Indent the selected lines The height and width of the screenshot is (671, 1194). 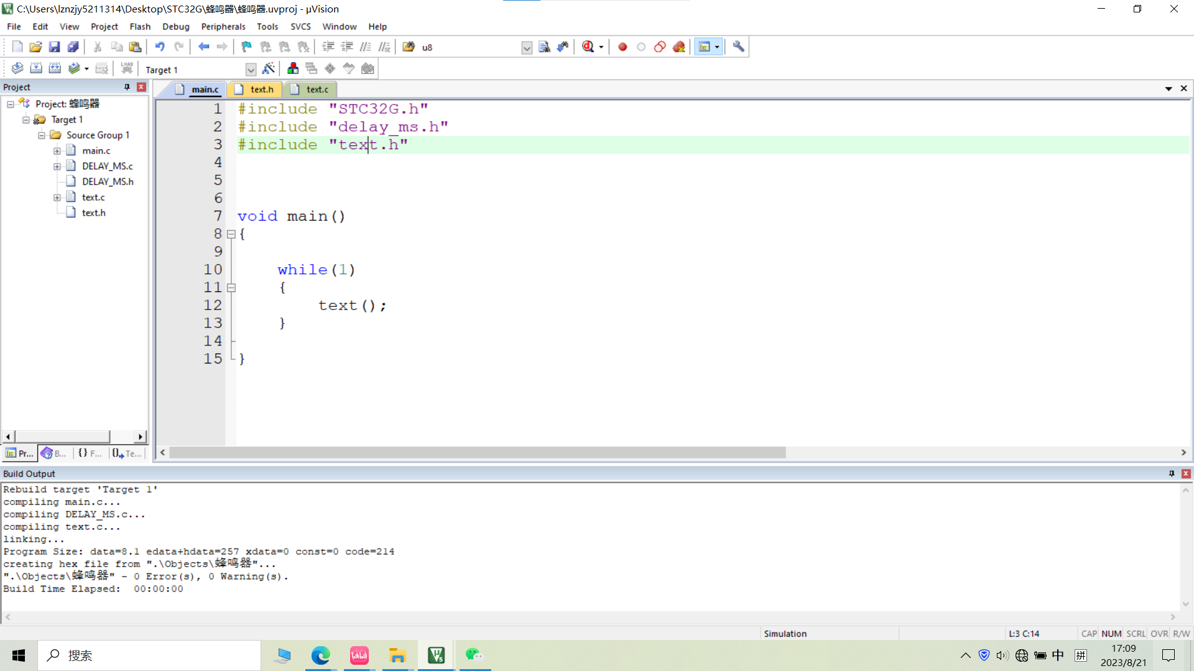(328, 47)
